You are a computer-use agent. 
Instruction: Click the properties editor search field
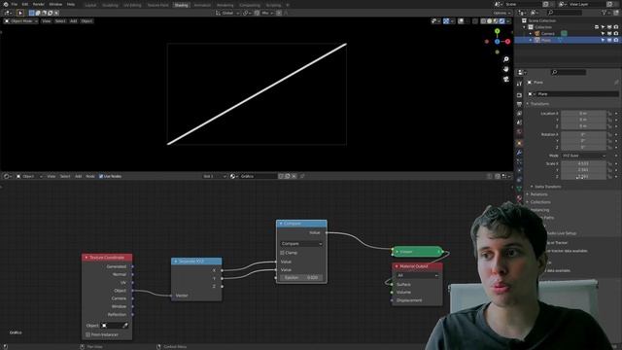(568, 72)
